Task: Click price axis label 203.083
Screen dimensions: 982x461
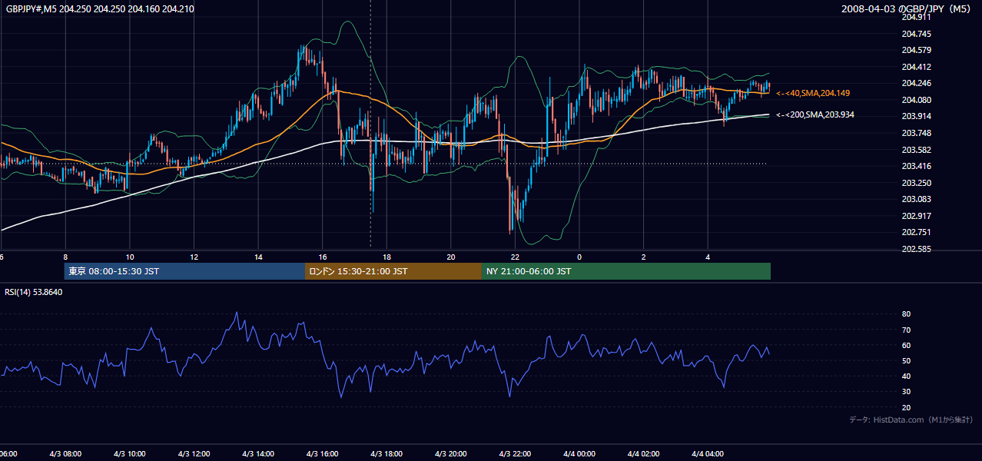Action: point(916,199)
